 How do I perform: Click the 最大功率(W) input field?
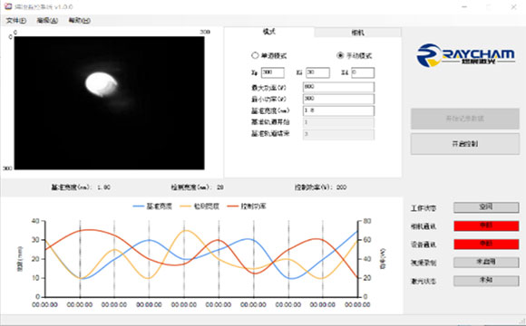338,87
